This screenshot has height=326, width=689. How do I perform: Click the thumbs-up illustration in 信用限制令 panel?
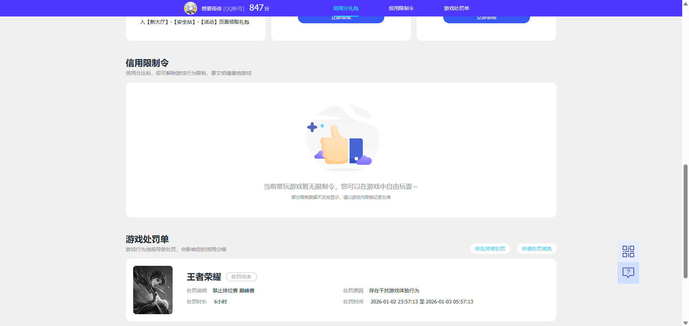click(x=342, y=139)
